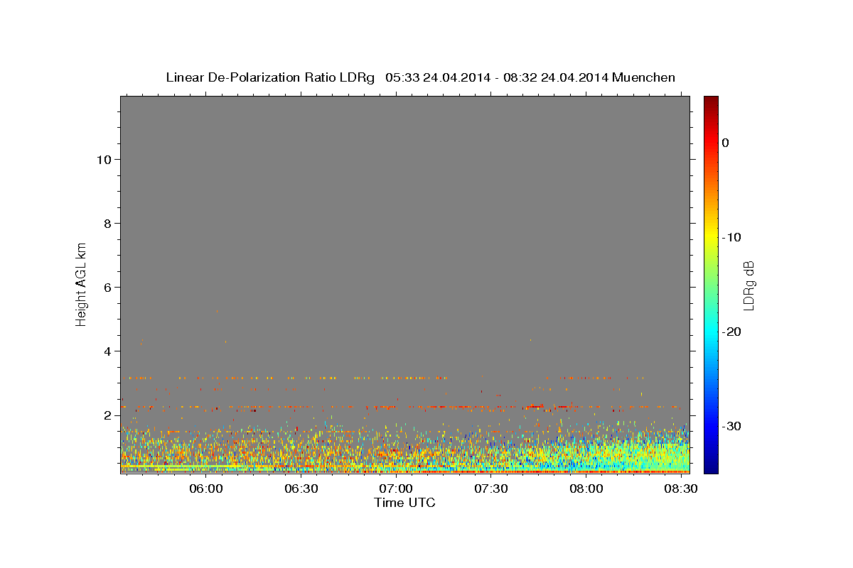Click the height axis label '6'
The image size is (853, 568).
(107, 287)
